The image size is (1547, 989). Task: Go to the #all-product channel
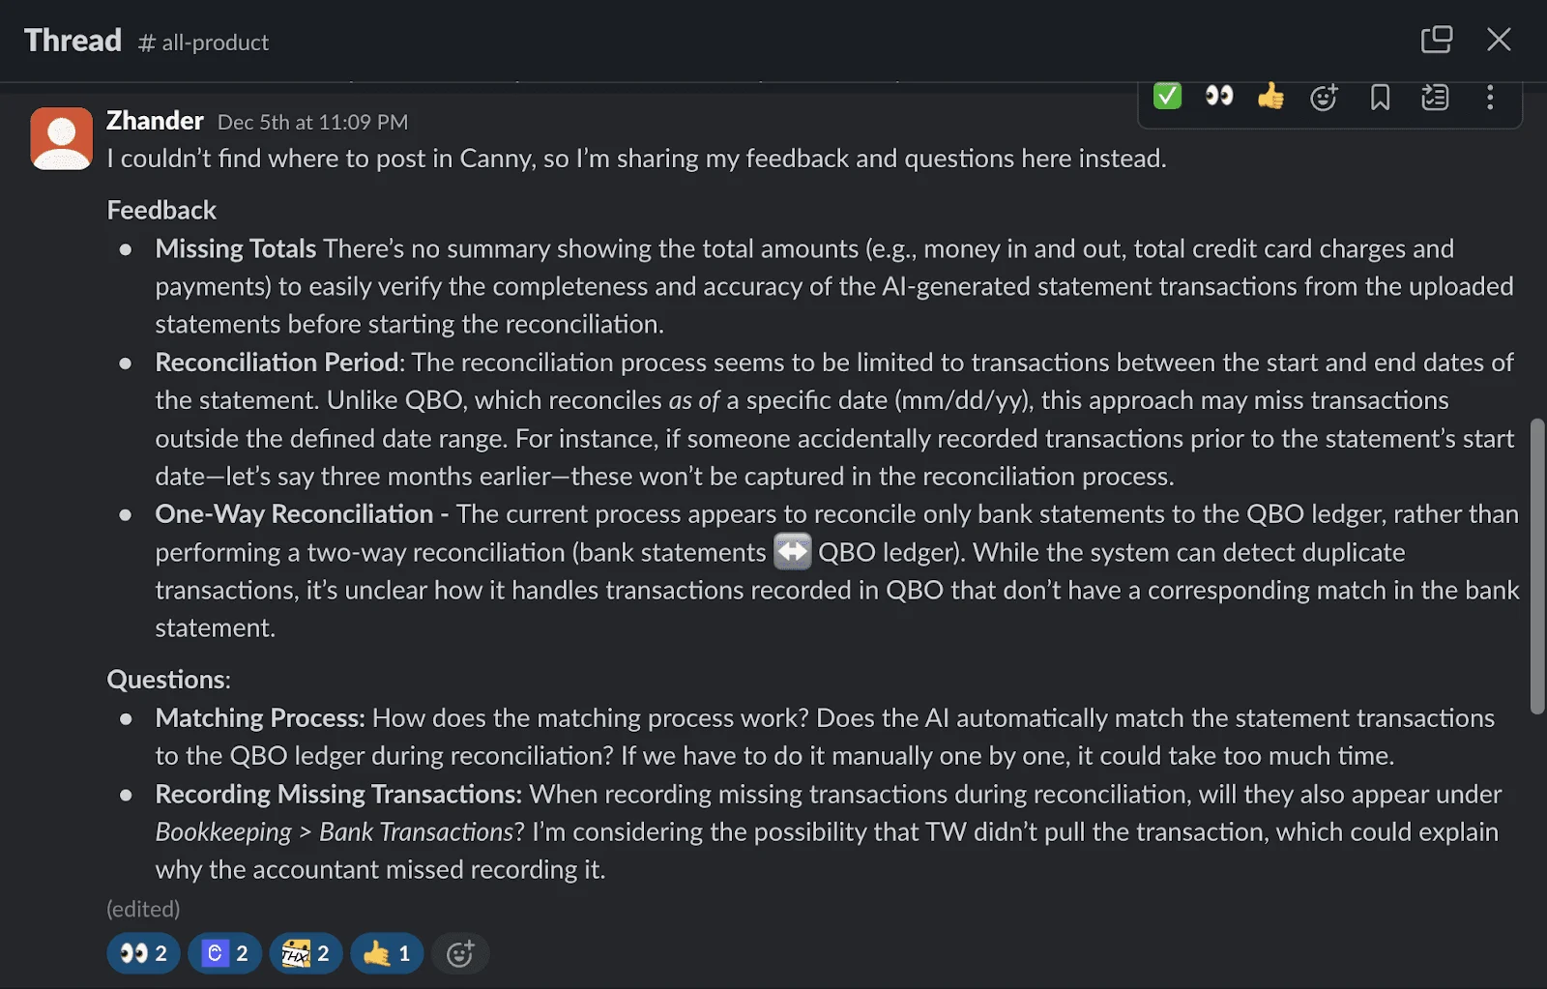tap(204, 43)
